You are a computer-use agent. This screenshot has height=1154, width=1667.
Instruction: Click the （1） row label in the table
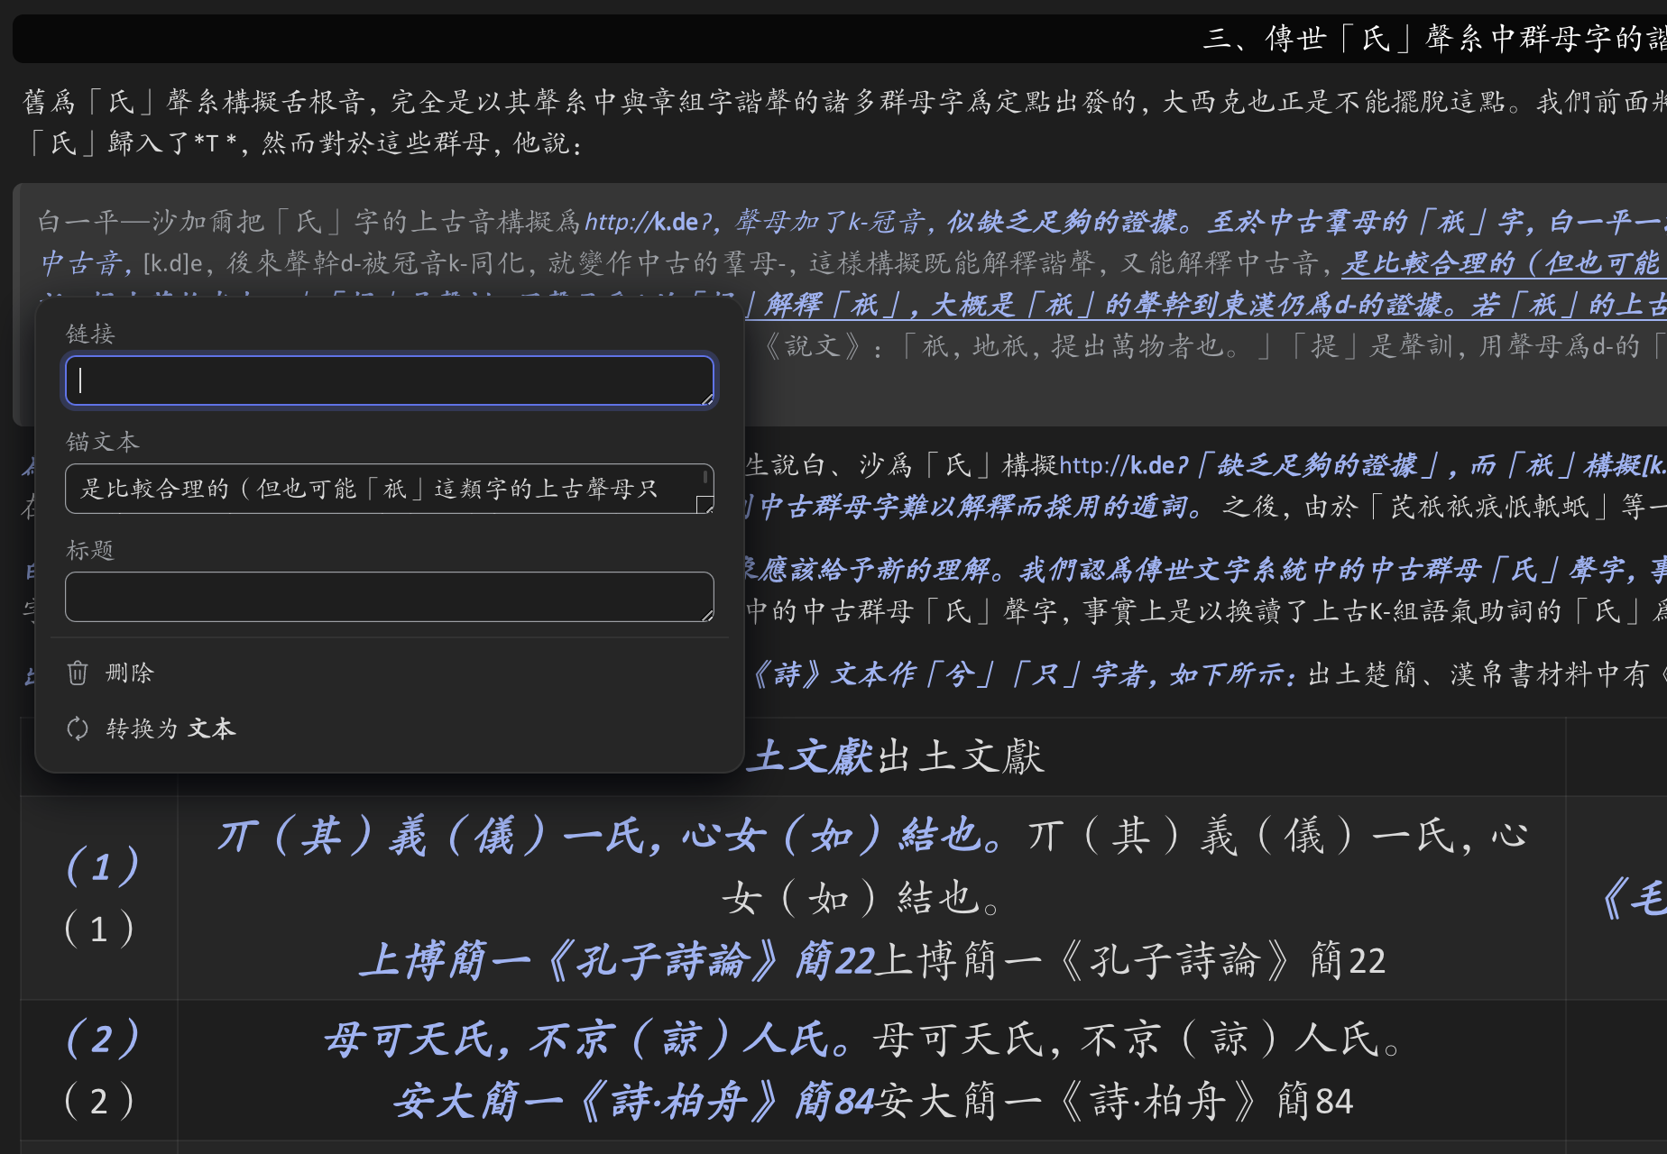tap(102, 865)
